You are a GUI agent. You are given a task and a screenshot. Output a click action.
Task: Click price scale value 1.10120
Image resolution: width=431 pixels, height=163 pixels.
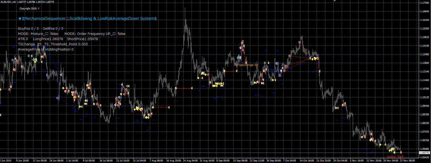[425, 97]
